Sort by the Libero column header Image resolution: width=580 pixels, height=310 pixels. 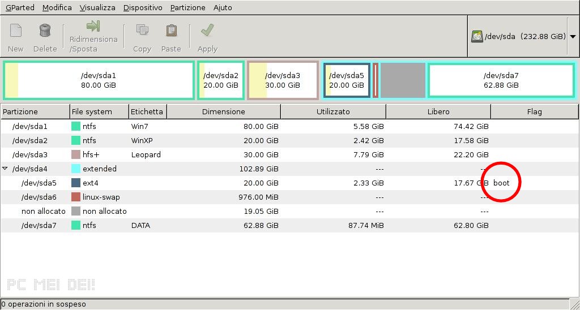[x=438, y=111]
